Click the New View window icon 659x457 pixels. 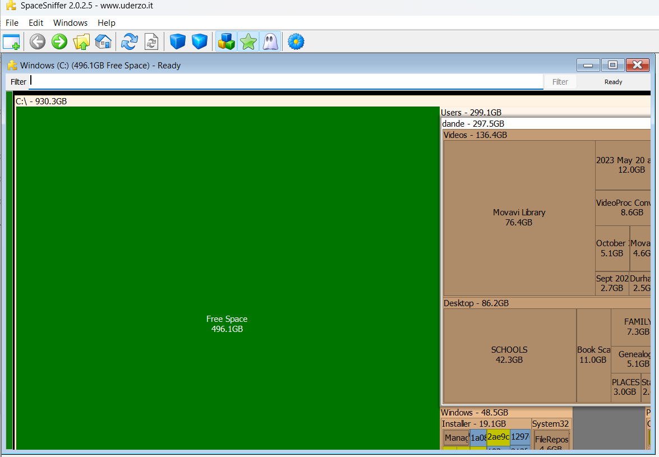(x=11, y=42)
